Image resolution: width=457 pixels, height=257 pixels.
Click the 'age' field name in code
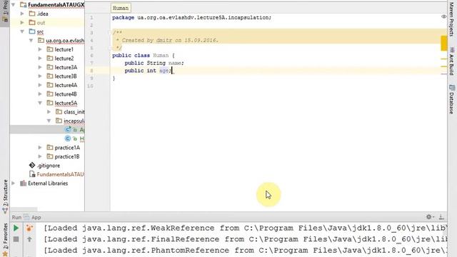click(x=164, y=71)
